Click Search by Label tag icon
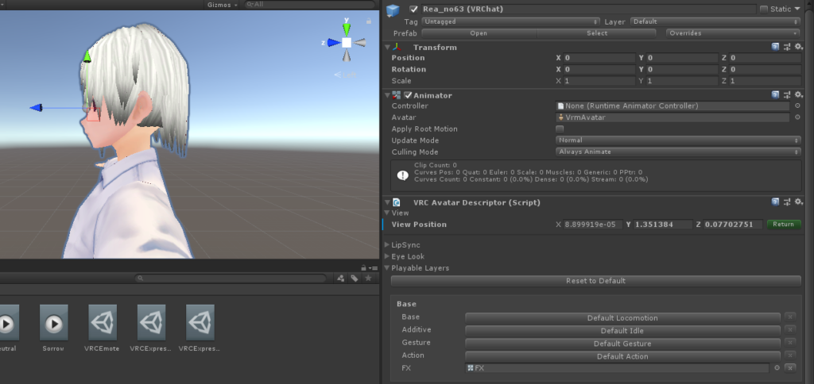The width and height of the screenshot is (814, 384). [x=354, y=278]
